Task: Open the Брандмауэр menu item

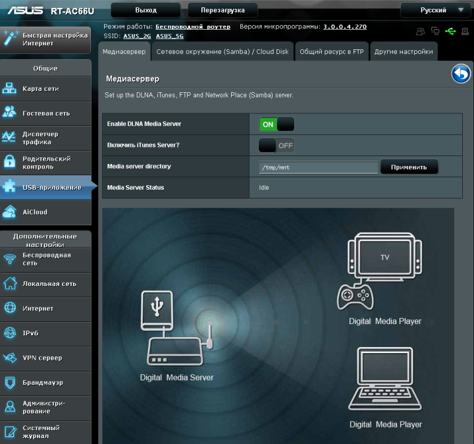Action: [45, 383]
